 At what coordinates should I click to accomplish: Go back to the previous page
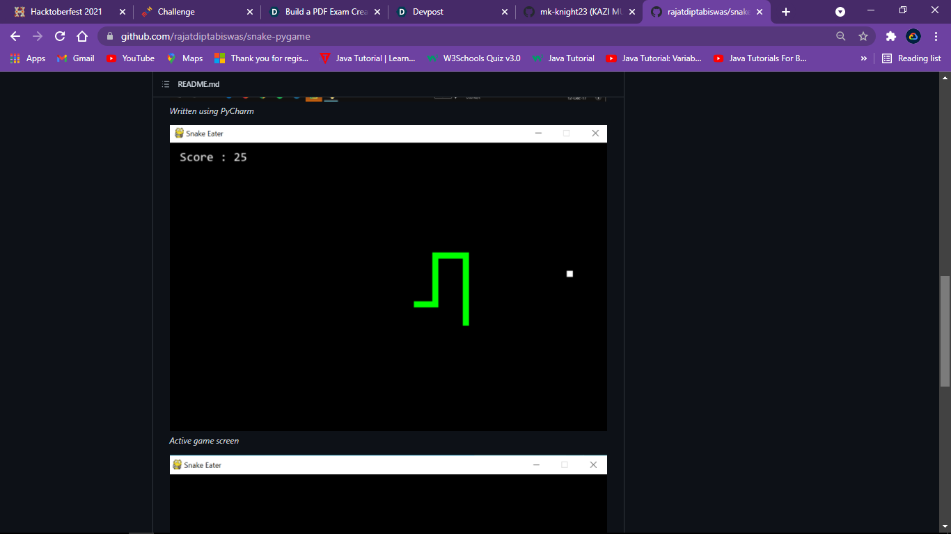(15, 36)
